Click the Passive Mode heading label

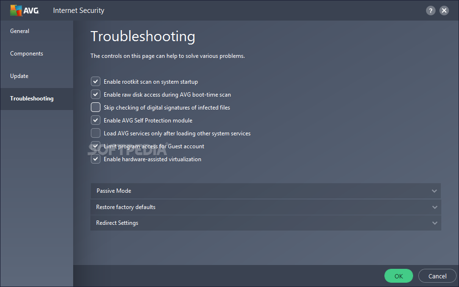coord(114,191)
